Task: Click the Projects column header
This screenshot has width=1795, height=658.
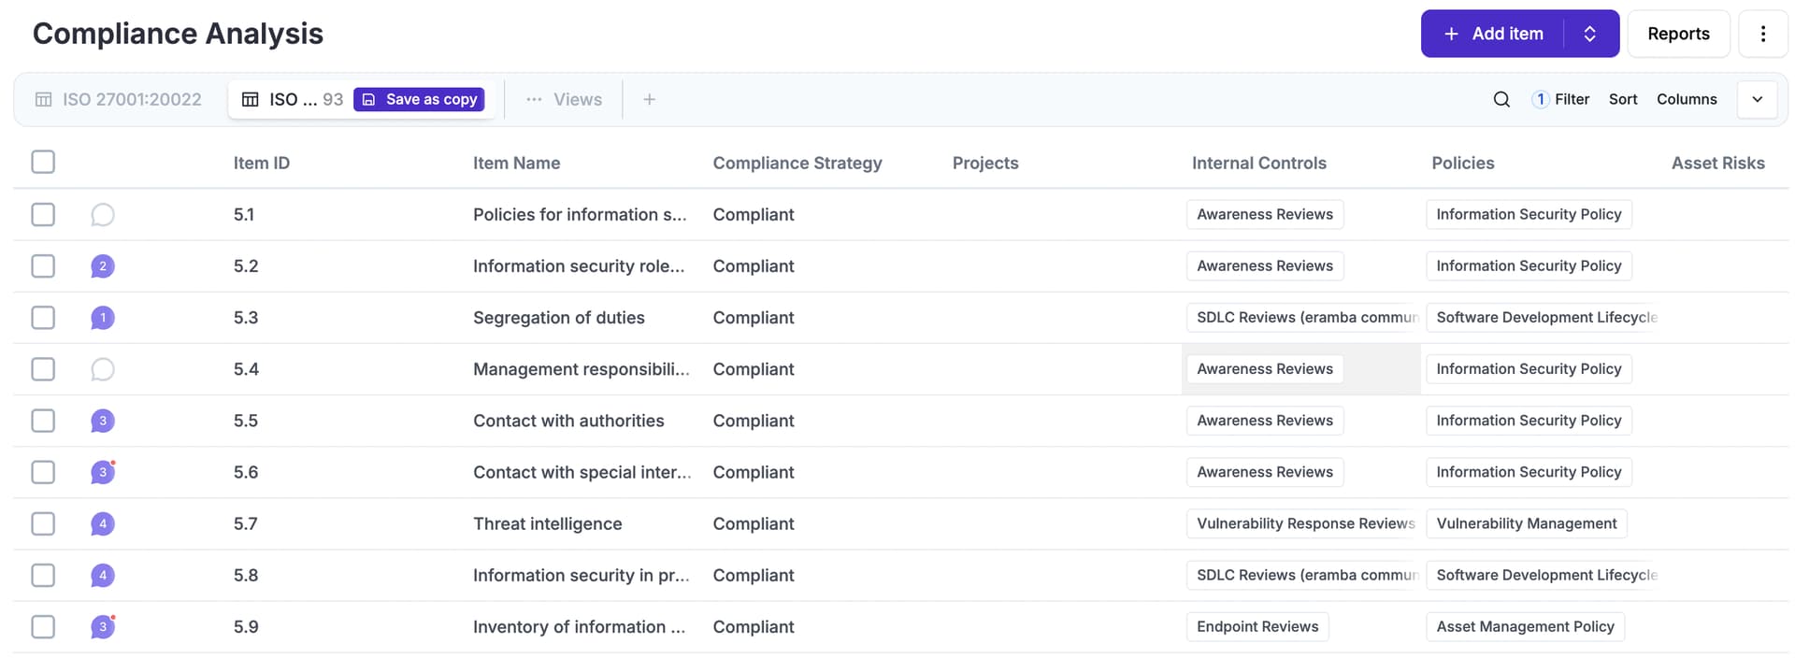Action: [985, 163]
